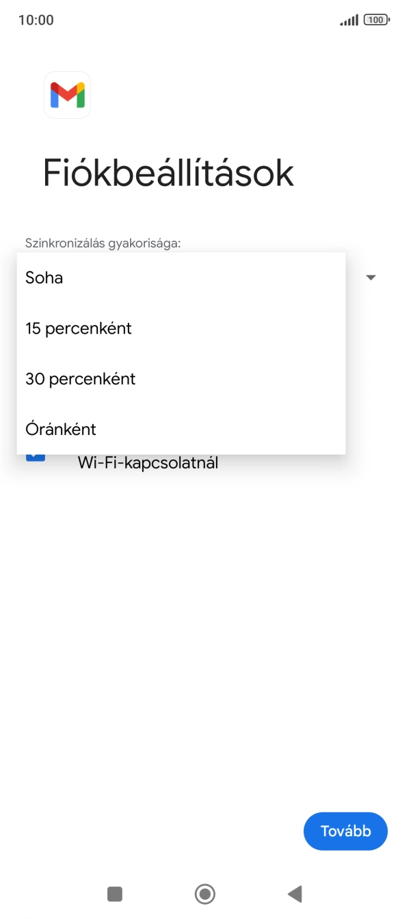Tap the 10:00 status bar clock

click(x=36, y=21)
